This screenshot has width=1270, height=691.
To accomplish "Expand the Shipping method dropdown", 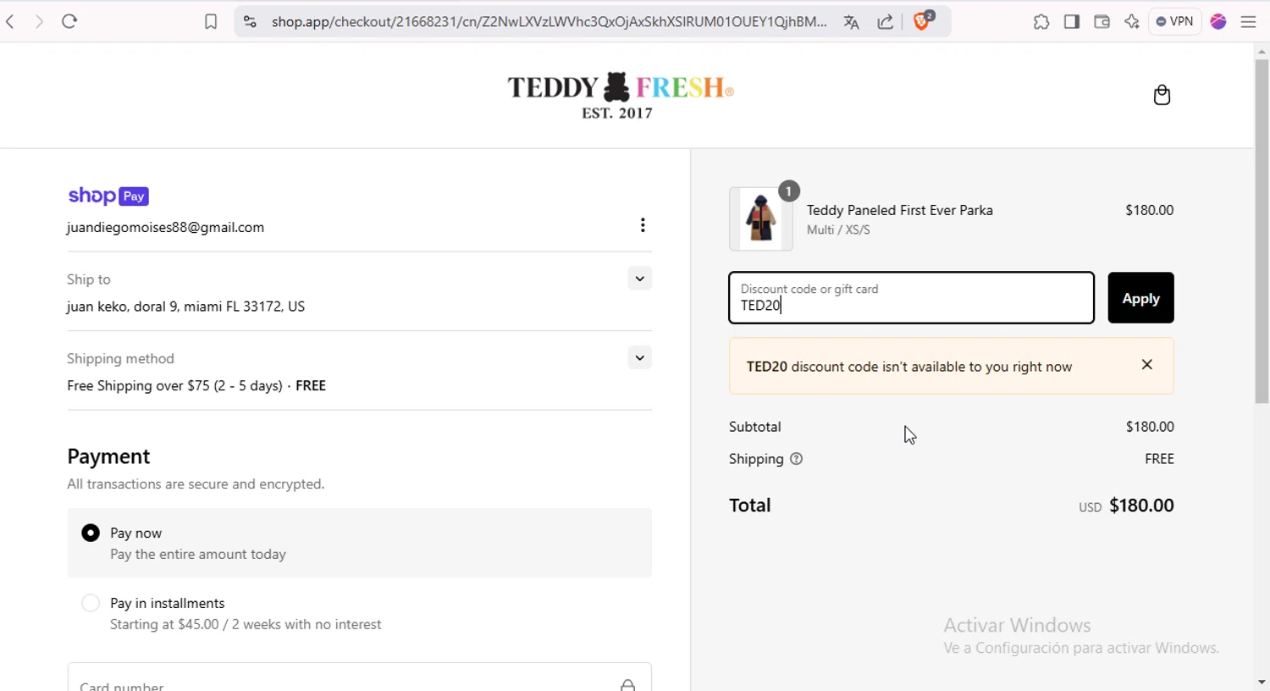I will coord(639,358).
